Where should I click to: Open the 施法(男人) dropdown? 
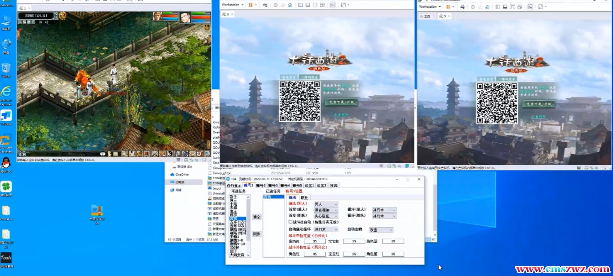pos(326,204)
